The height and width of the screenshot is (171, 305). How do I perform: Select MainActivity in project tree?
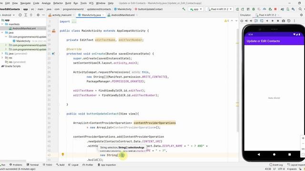pyautogui.click(x=23, y=41)
